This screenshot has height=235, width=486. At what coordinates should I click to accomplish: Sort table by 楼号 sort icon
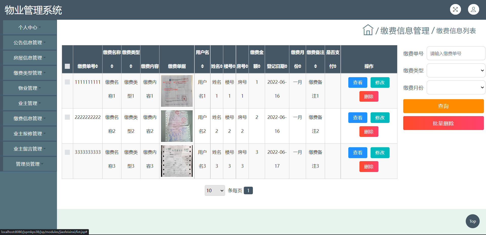234,66
